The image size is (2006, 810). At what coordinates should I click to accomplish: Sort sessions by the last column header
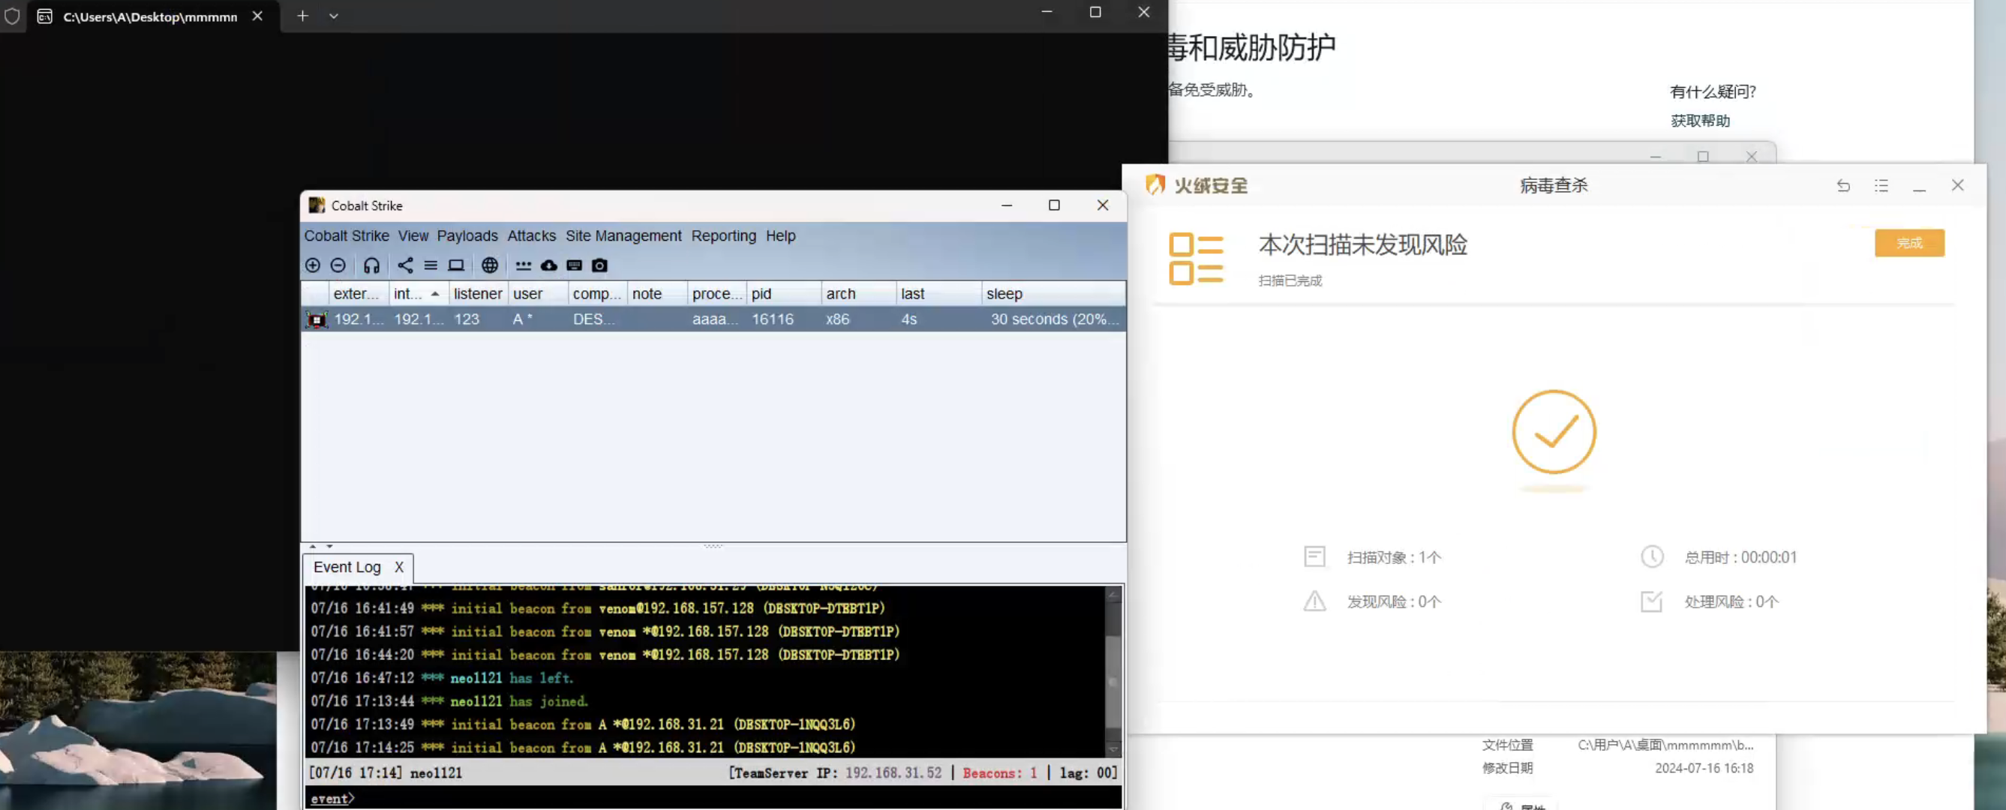(x=938, y=295)
